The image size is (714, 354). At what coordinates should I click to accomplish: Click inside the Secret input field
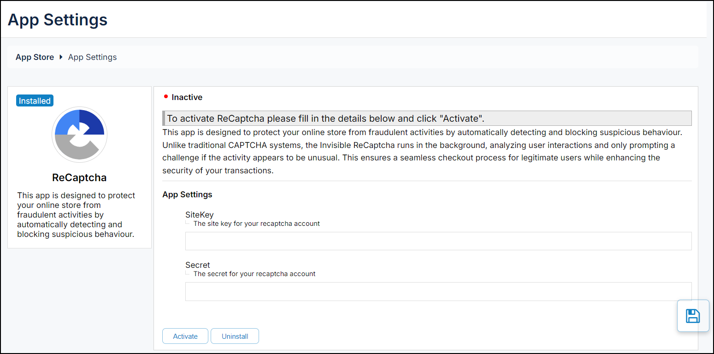[x=438, y=291]
